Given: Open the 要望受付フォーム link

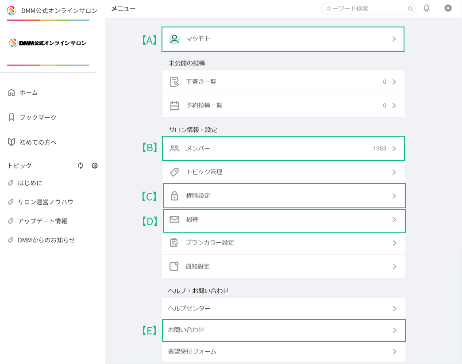Looking at the screenshot, I should (192, 352).
